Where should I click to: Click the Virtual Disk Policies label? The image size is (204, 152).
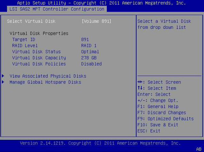39,64
